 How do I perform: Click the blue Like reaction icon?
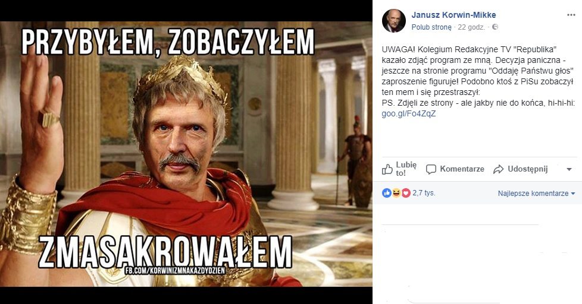click(x=386, y=193)
